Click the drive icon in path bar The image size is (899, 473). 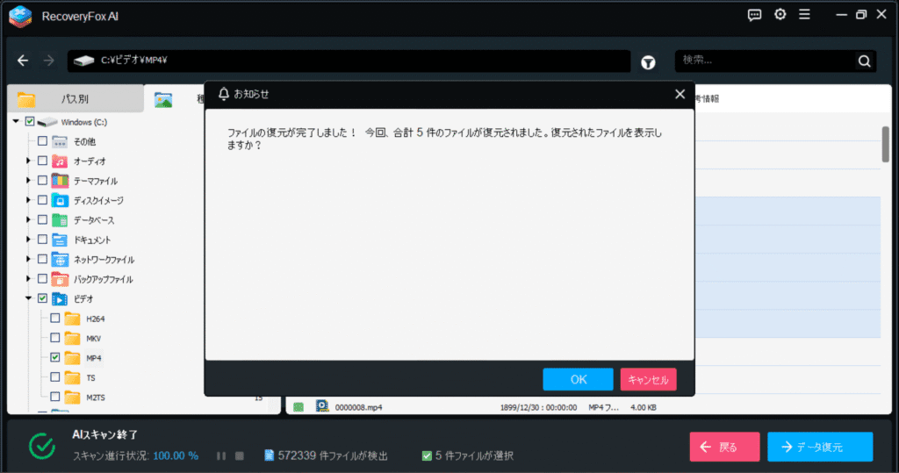[83, 61]
